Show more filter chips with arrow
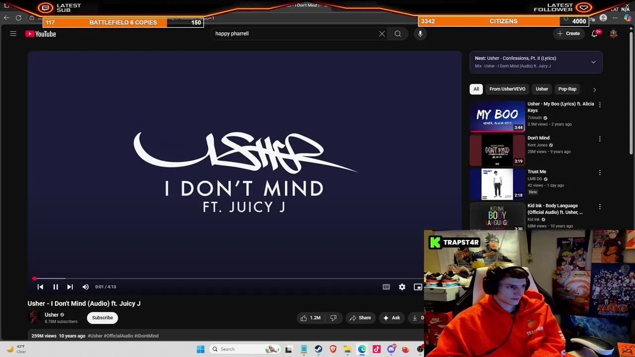Viewport: 635px width, 357px height. pyautogui.click(x=594, y=90)
